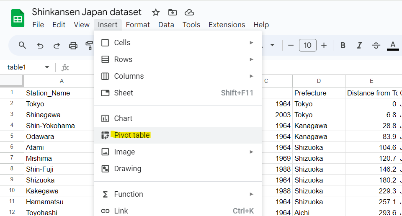The width and height of the screenshot is (402, 216).
Task: Open the text color picker
Action: 392,45
